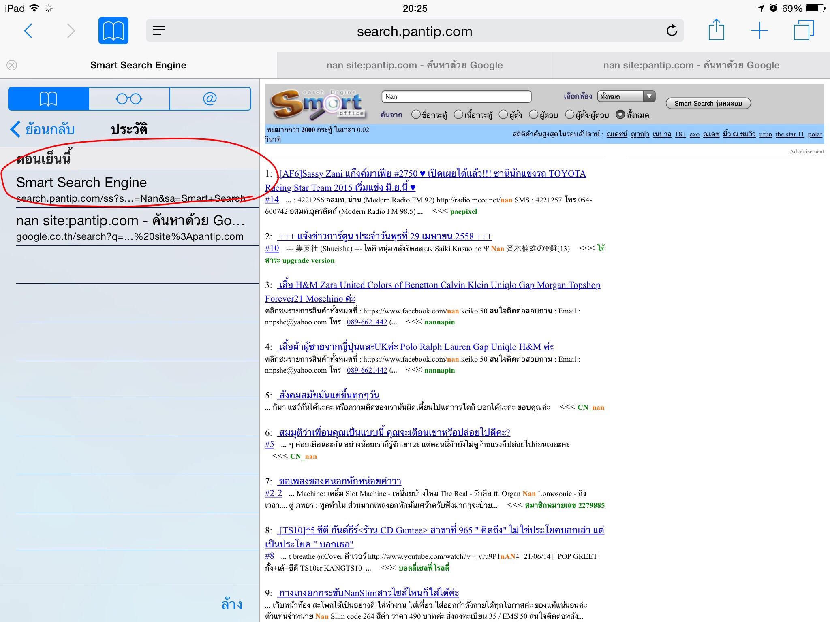Tap the Safari back arrow
This screenshot has height=622, width=830.
click(28, 31)
